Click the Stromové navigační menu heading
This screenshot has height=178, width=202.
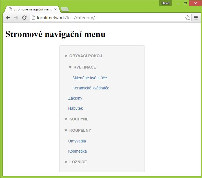pyautogui.click(x=56, y=34)
